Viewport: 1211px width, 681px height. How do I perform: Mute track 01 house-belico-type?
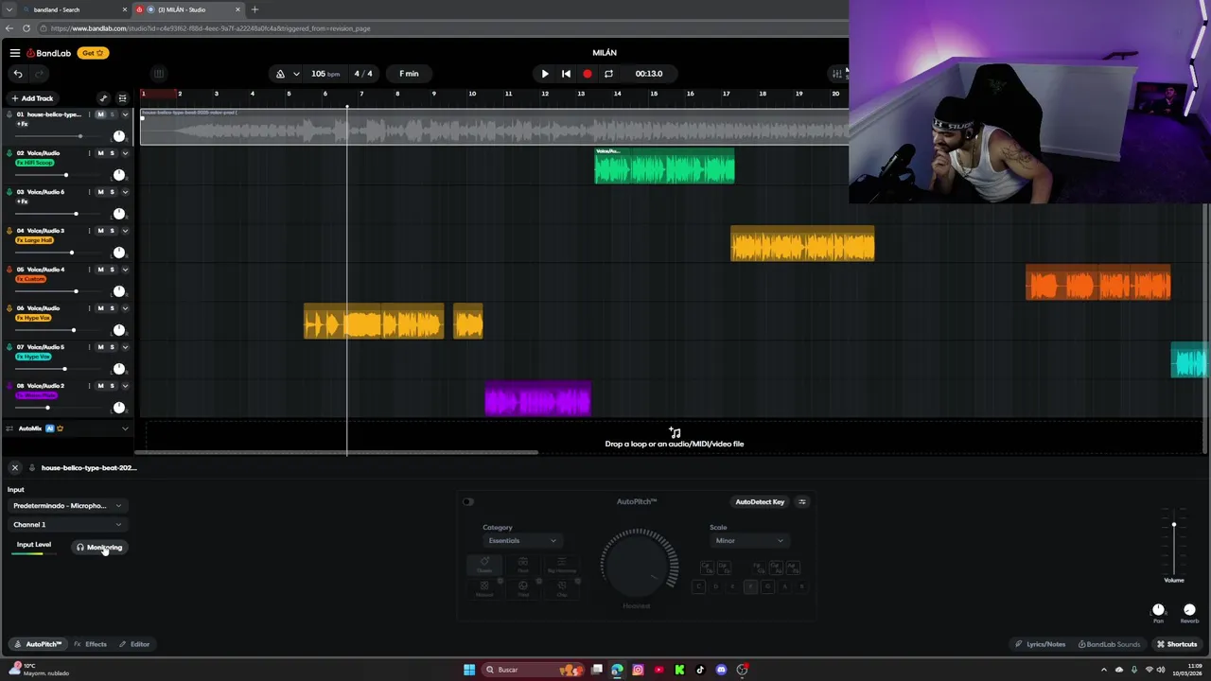pos(100,114)
